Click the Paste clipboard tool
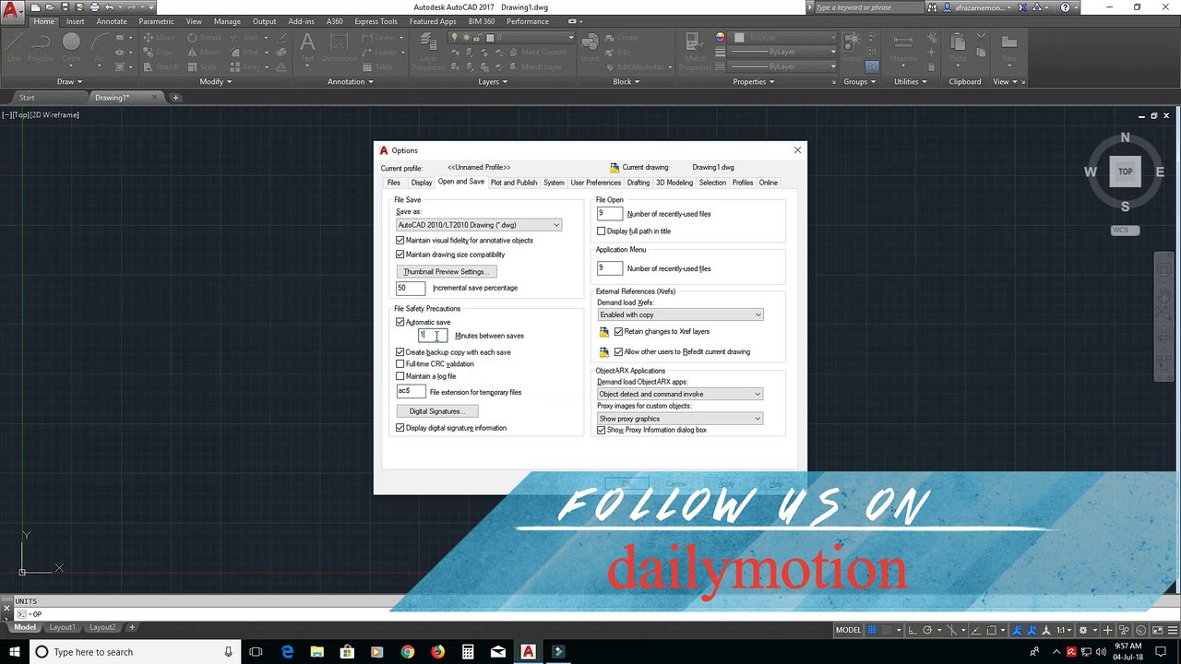Screen dimensions: 1181x664 point(957,47)
